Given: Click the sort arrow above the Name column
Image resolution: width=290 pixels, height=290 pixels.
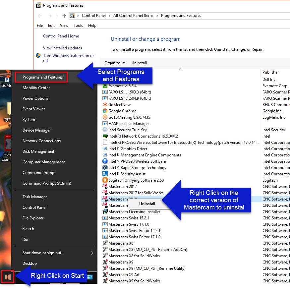Looking at the screenshot, I should 180,69.
